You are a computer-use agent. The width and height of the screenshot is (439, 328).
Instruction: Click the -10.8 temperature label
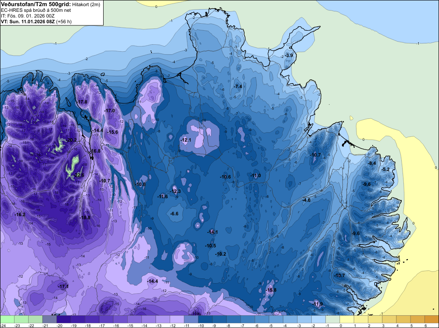140,184
